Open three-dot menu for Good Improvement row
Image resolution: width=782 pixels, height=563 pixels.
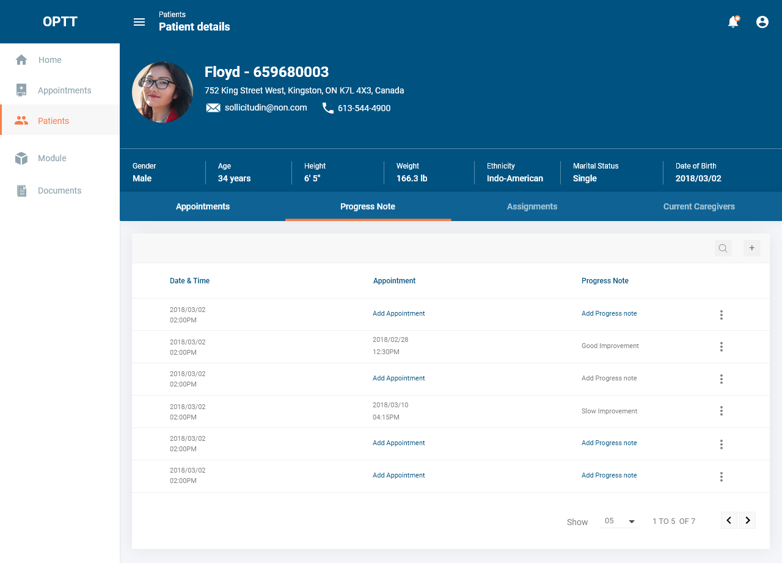pos(722,347)
